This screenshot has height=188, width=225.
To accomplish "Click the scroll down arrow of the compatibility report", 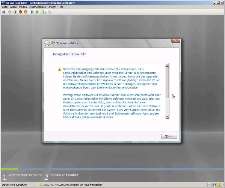I will (167, 117).
